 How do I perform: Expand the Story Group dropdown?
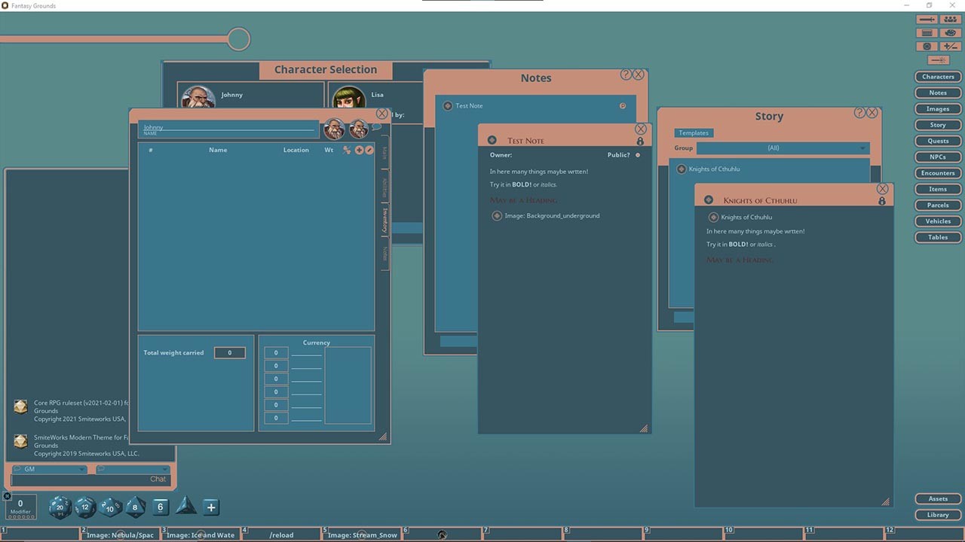click(782, 148)
